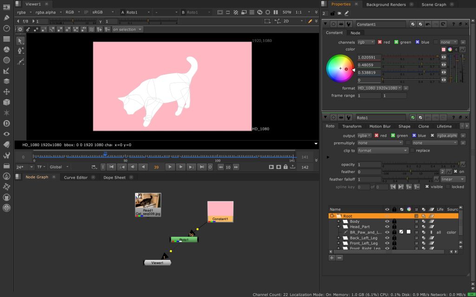Select the Node tab in Constant1 panel
The width and height of the screenshot is (476, 297).
[355, 33]
